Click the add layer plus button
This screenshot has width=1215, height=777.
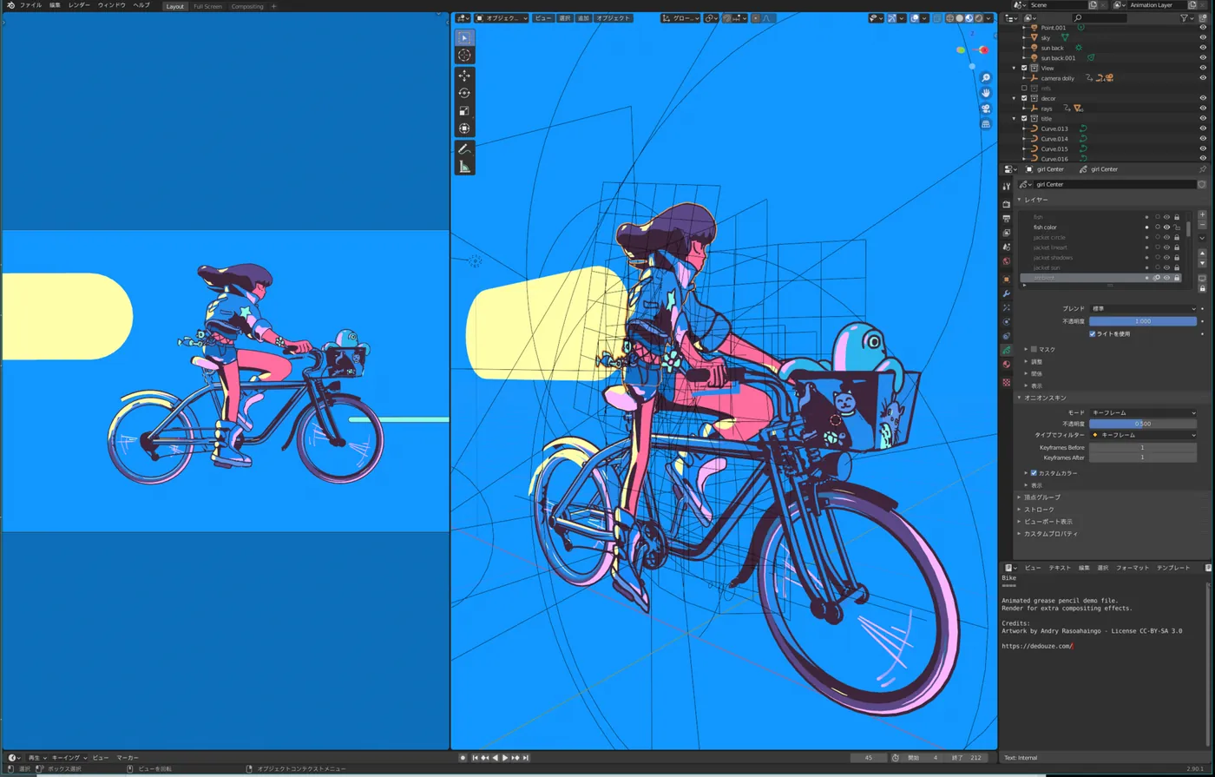tap(1202, 214)
